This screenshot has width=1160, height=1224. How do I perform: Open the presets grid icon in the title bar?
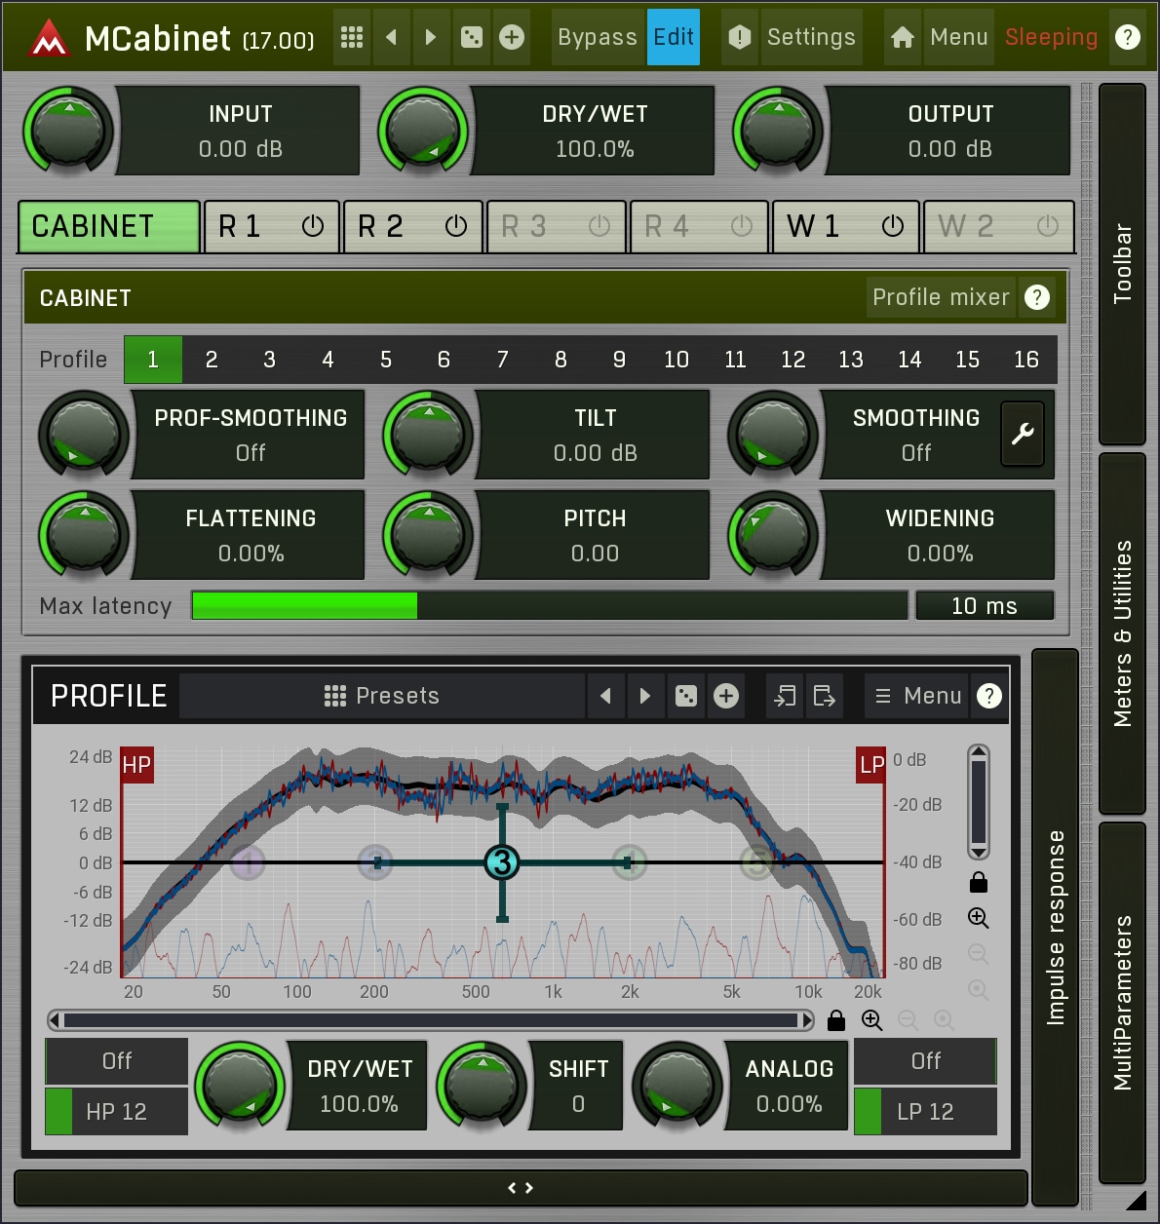click(x=352, y=37)
